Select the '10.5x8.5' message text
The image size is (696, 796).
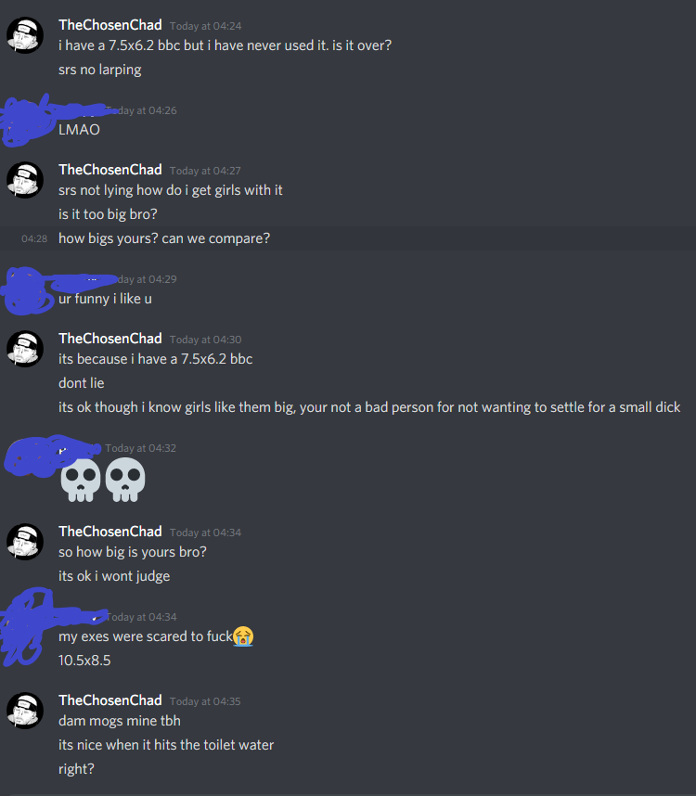(x=84, y=661)
